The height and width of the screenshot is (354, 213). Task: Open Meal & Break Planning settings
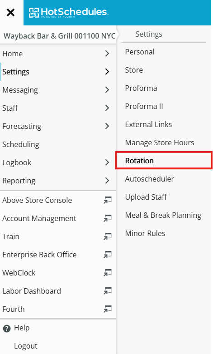pyautogui.click(x=163, y=215)
